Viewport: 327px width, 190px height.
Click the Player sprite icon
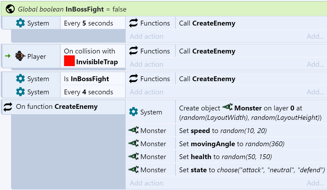click(x=21, y=56)
